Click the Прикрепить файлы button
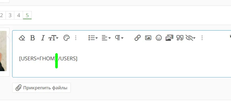 (x=41, y=88)
